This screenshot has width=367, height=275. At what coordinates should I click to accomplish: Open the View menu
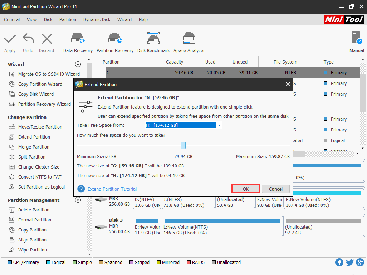[x=31, y=19]
